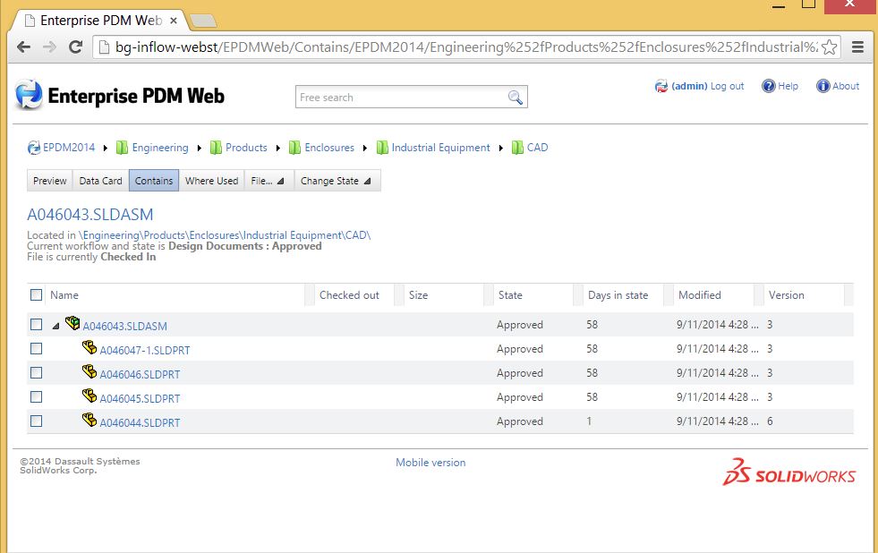878x553 pixels.
Task: Sort by the Size column header
Action: tap(418, 295)
